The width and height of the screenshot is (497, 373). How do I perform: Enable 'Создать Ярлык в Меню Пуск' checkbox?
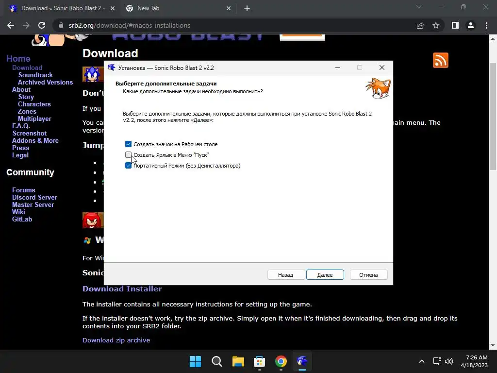coord(128,155)
